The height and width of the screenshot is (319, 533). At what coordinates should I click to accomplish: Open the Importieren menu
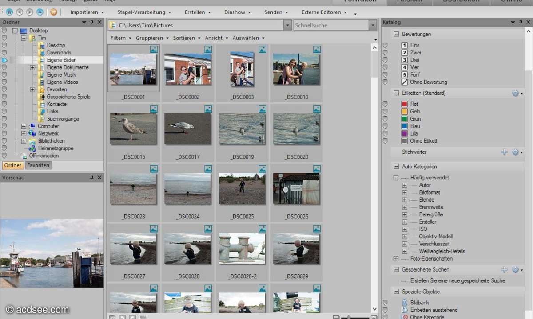click(87, 12)
